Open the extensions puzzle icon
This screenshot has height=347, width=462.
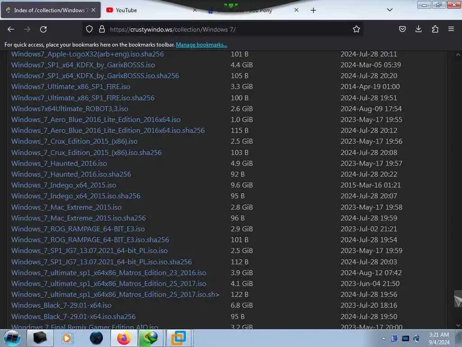(x=435, y=29)
